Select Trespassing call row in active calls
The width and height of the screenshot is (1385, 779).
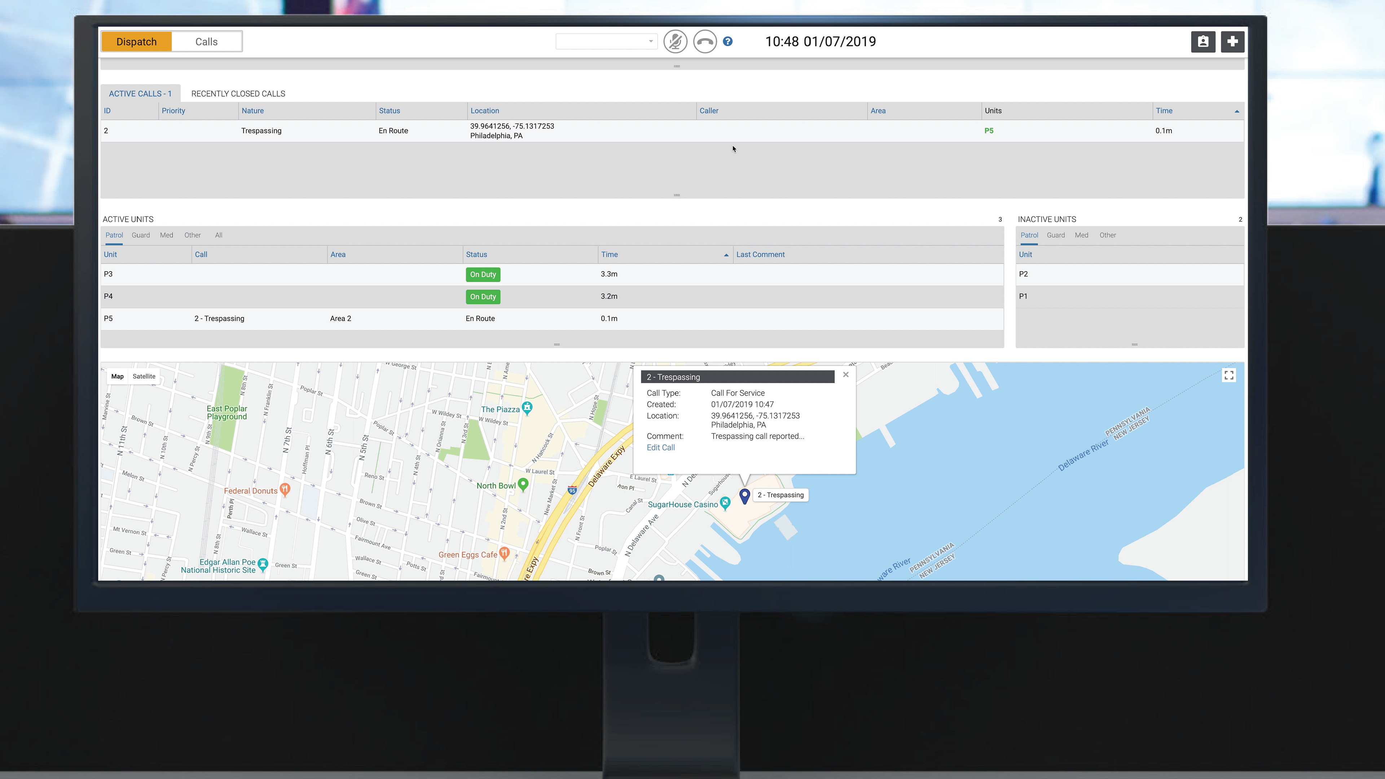click(x=672, y=131)
